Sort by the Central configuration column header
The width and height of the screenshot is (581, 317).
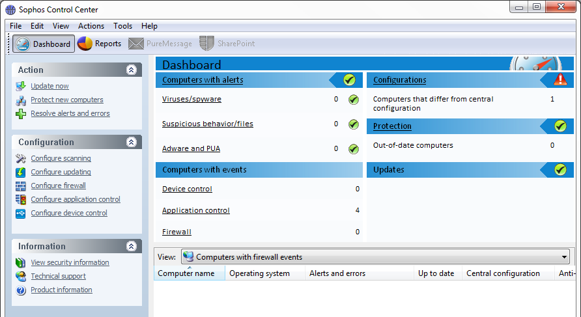click(x=508, y=273)
